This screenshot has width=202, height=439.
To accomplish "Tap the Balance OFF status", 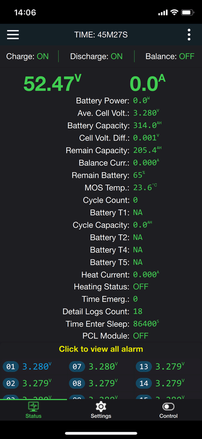I will pos(170,57).
